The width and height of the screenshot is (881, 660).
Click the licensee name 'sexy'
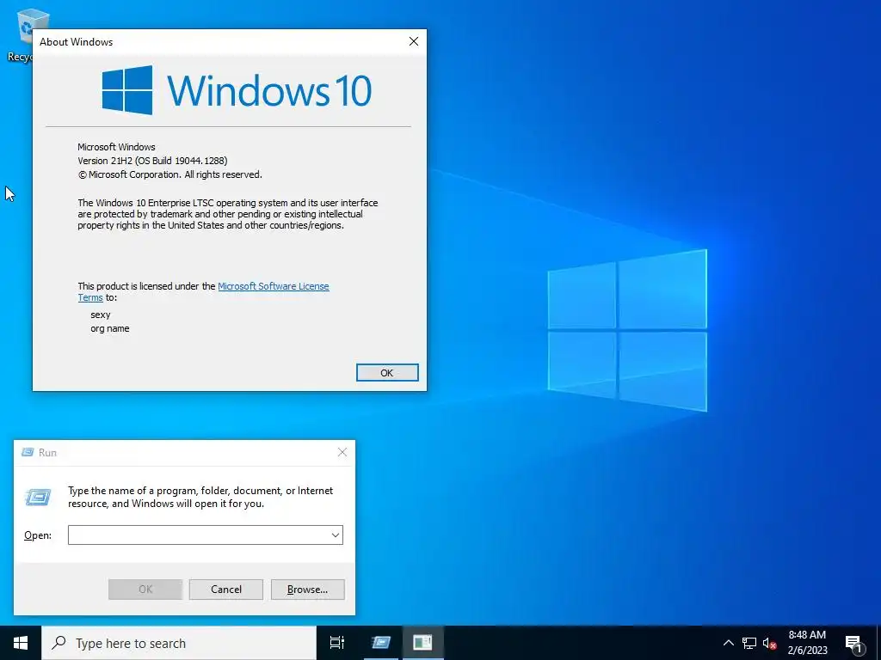101,315
